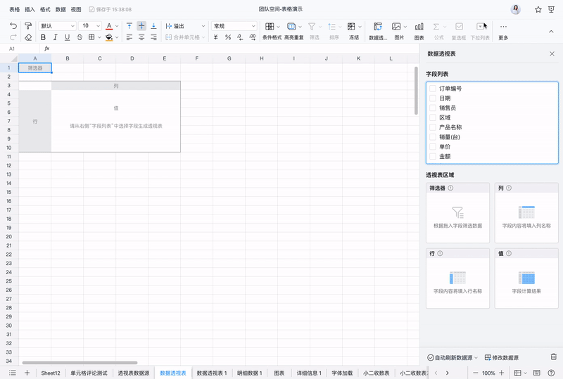Open the 常规 number format dropdown

coord(234,26)
